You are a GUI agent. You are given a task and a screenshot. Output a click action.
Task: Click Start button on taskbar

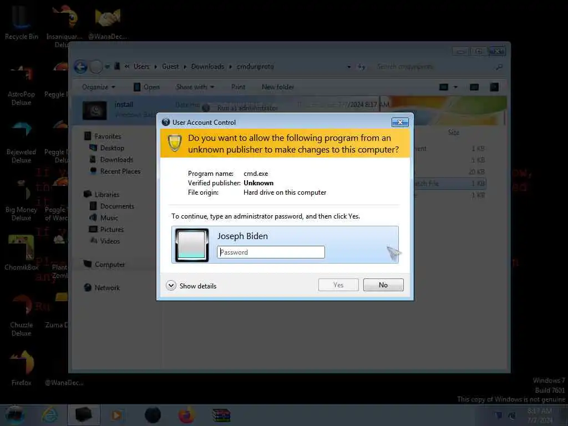[x=15, y=415]
